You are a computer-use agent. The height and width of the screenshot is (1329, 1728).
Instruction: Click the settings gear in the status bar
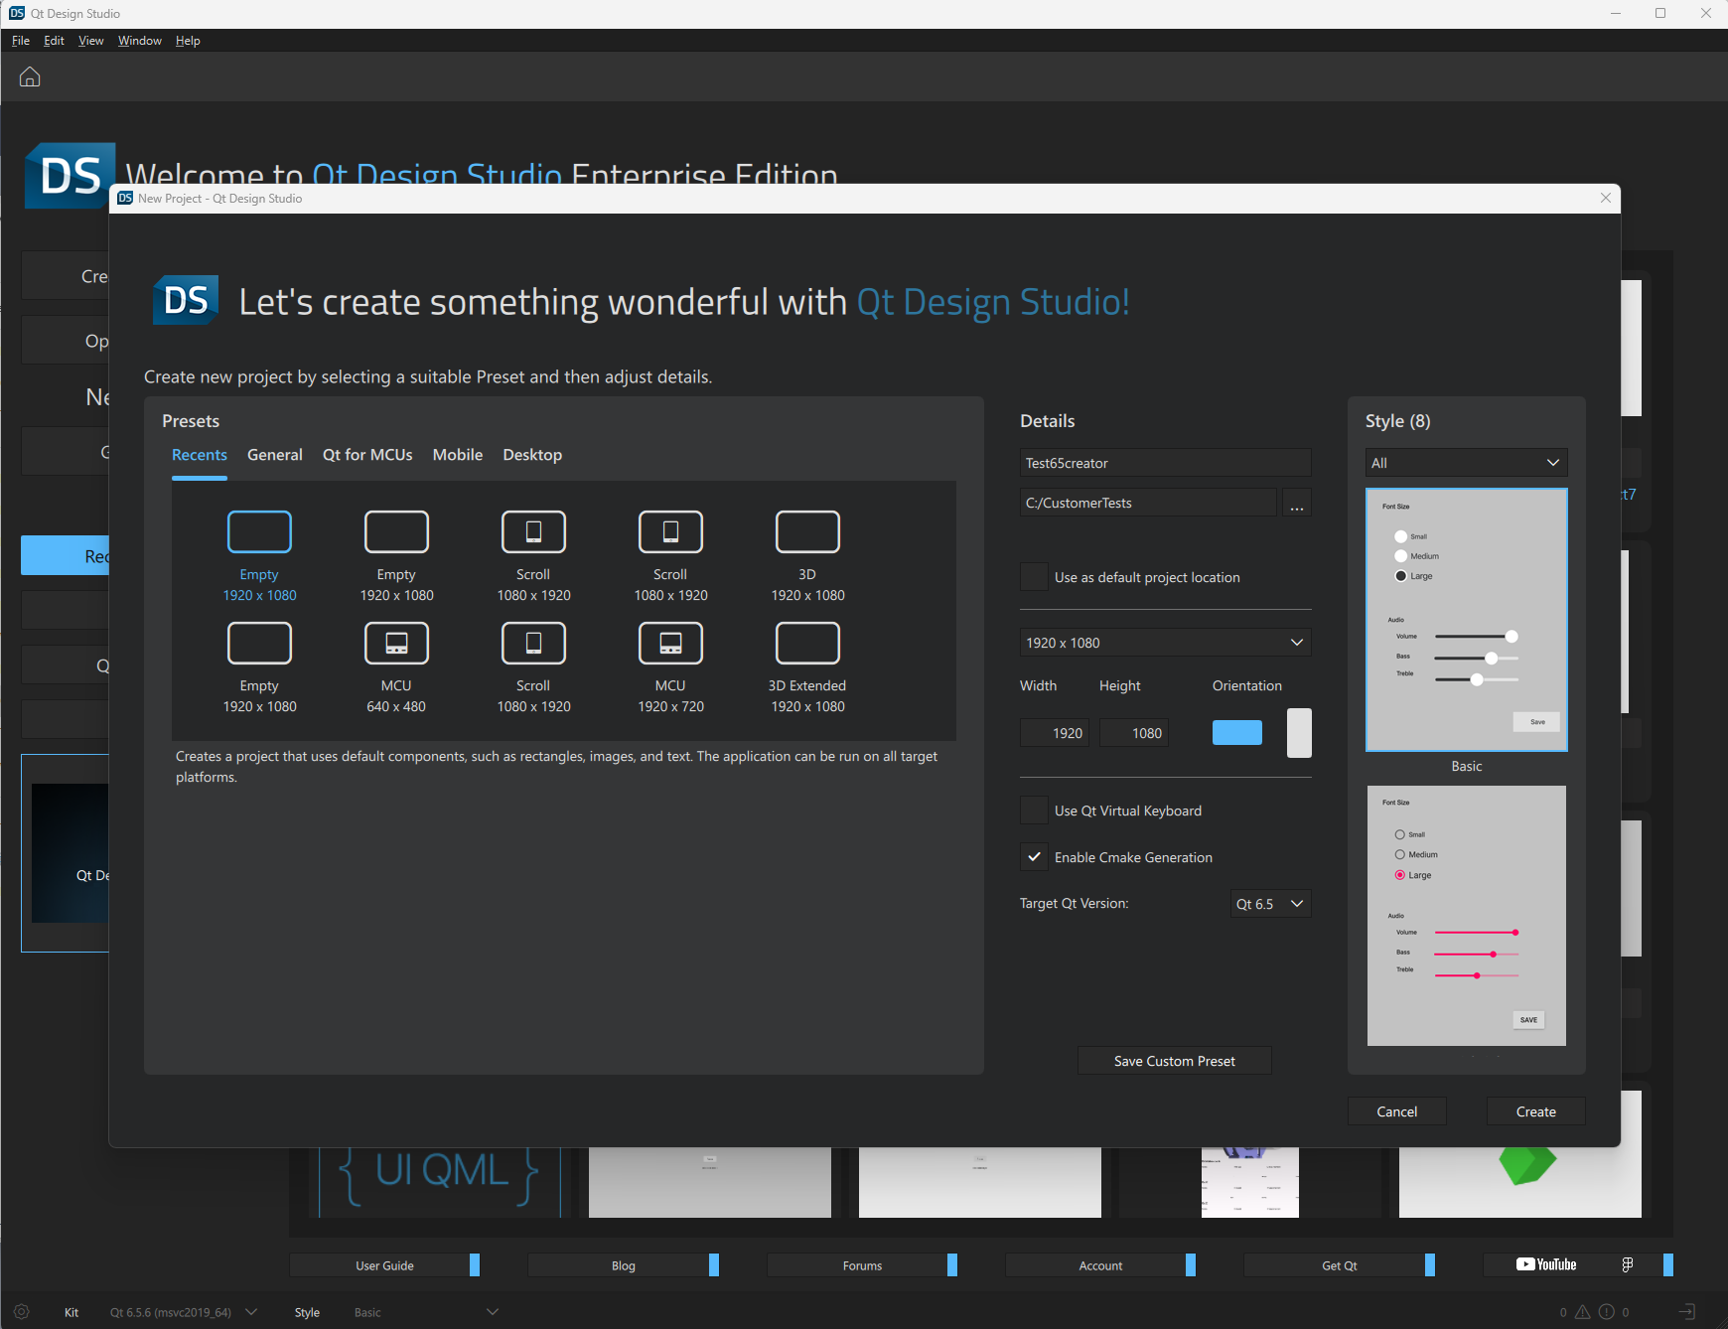pyautogui.click(x=21, y=1312)
